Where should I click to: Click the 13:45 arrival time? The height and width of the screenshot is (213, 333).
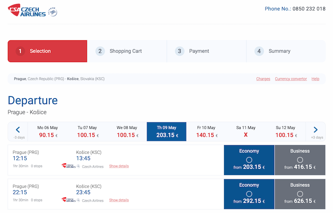[83, 159]
